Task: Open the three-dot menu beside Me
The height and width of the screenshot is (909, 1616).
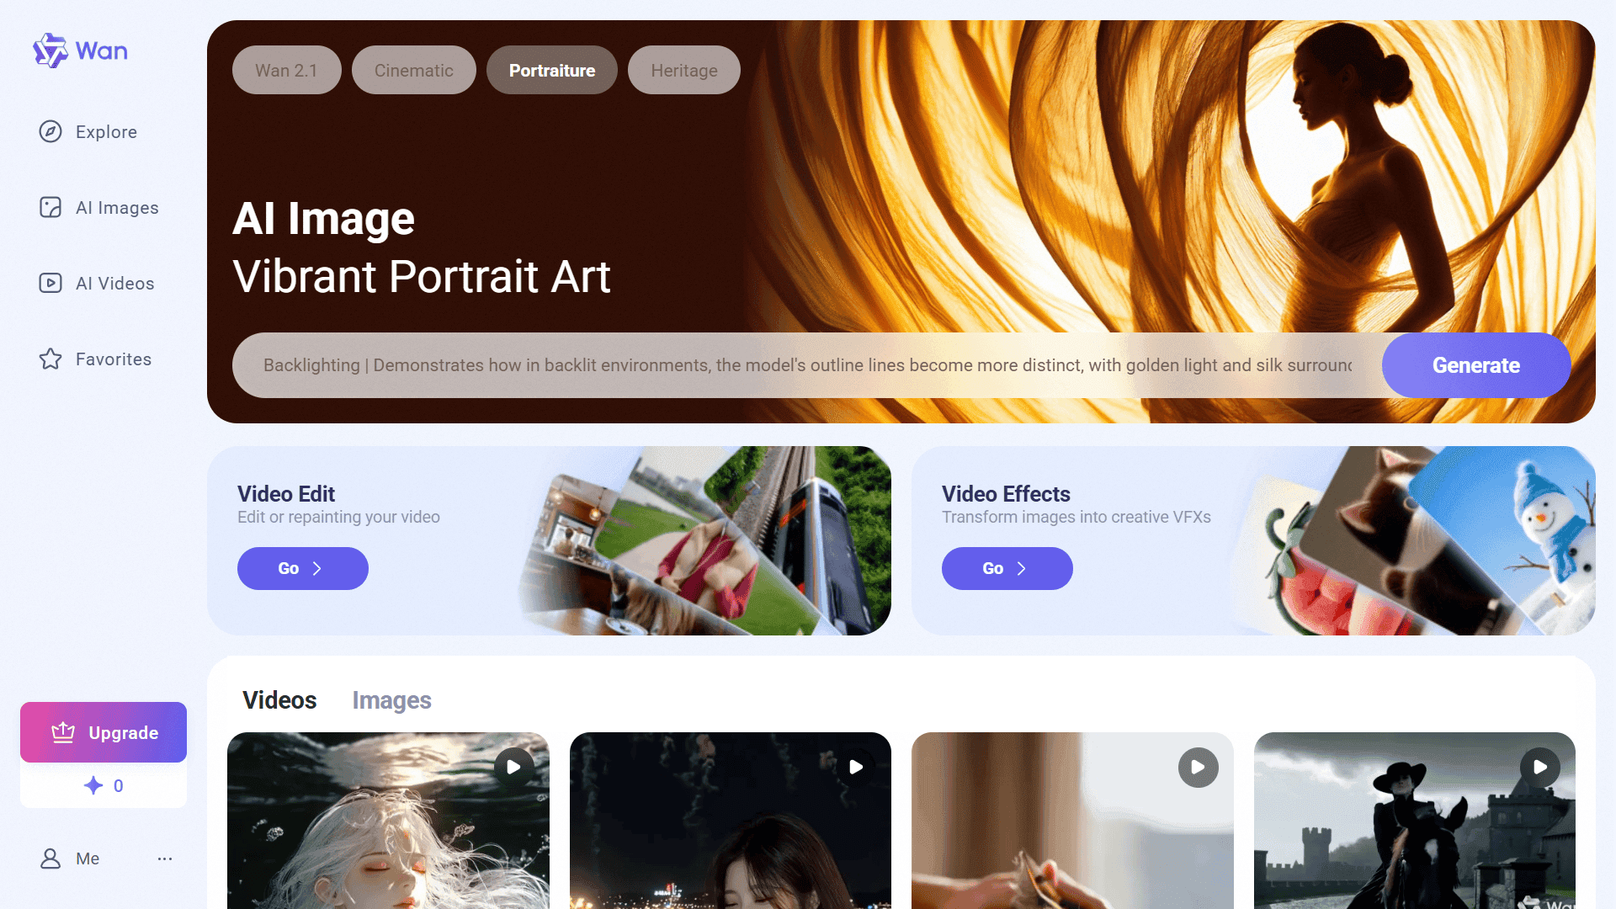Action: (165, 858)
